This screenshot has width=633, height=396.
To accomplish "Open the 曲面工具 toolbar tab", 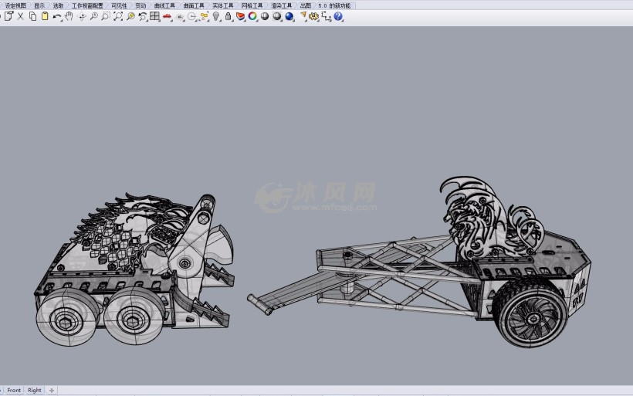I will pos(194,5).
